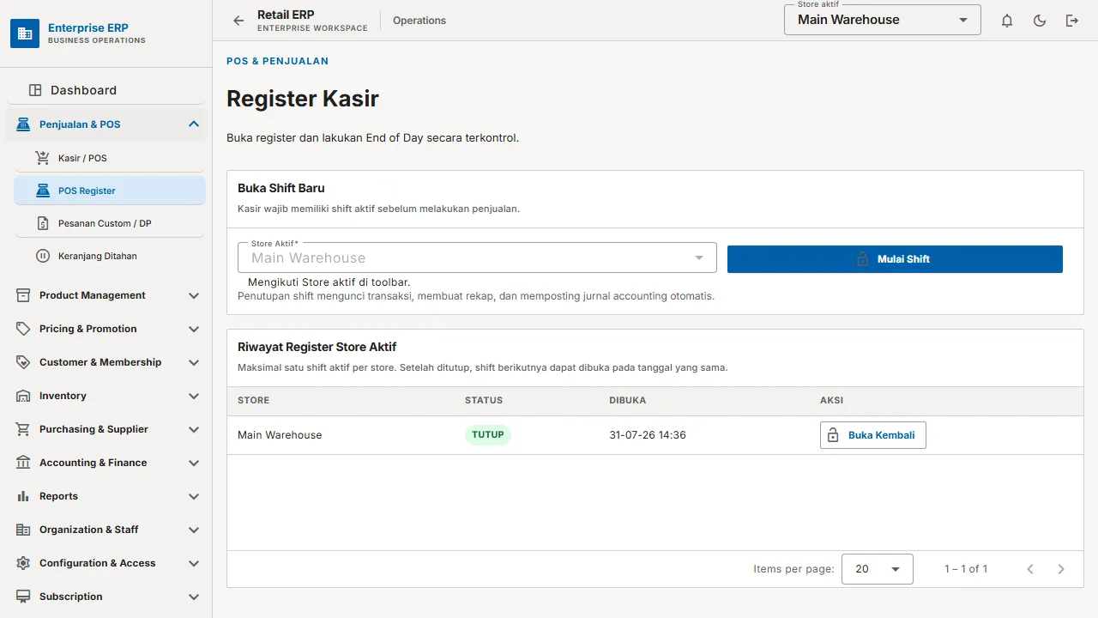This screenshot has height=618, width=1098.
Task: Click the Organization & Staff building icon
Action: tap(23, 530)
